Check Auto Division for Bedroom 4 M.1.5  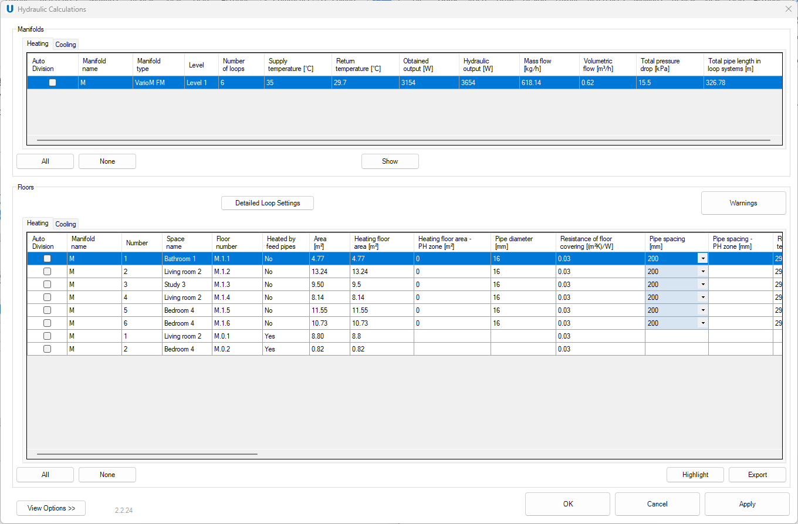(x=47, y=310)
